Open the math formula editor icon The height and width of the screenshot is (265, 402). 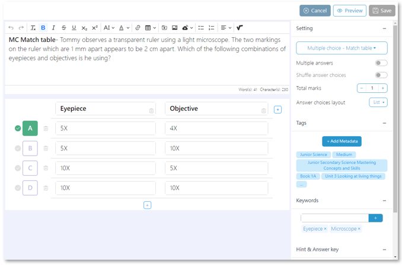240,28
